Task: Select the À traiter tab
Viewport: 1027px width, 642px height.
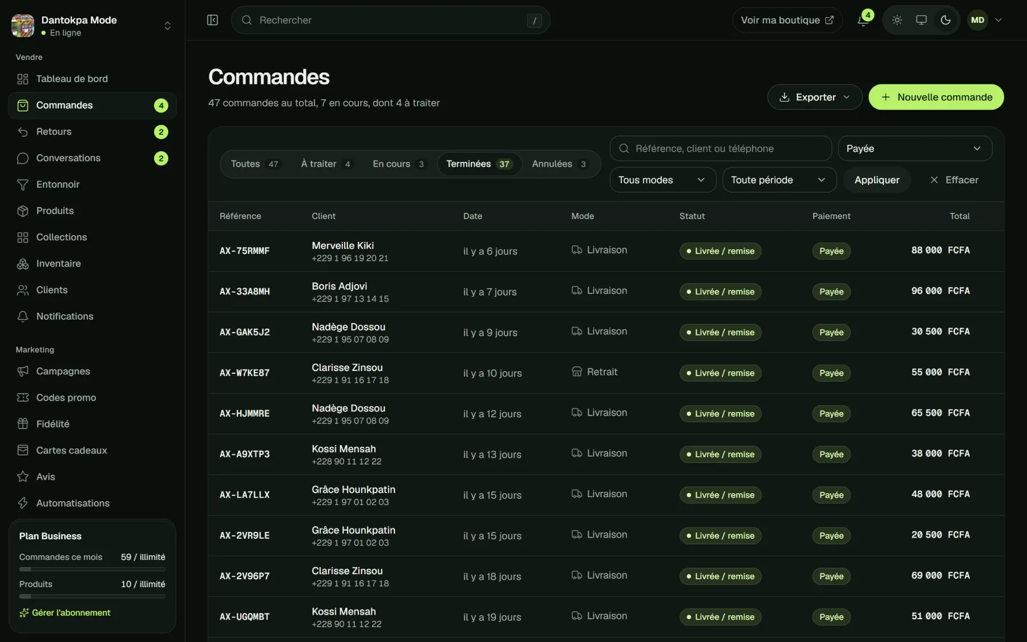Action: pos(326,164)
